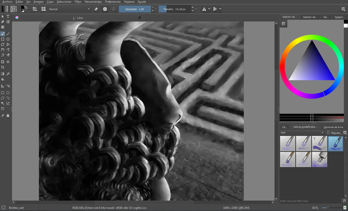Select the Elliptical Selection tool

pyautogui.click(x=8, y=93)
